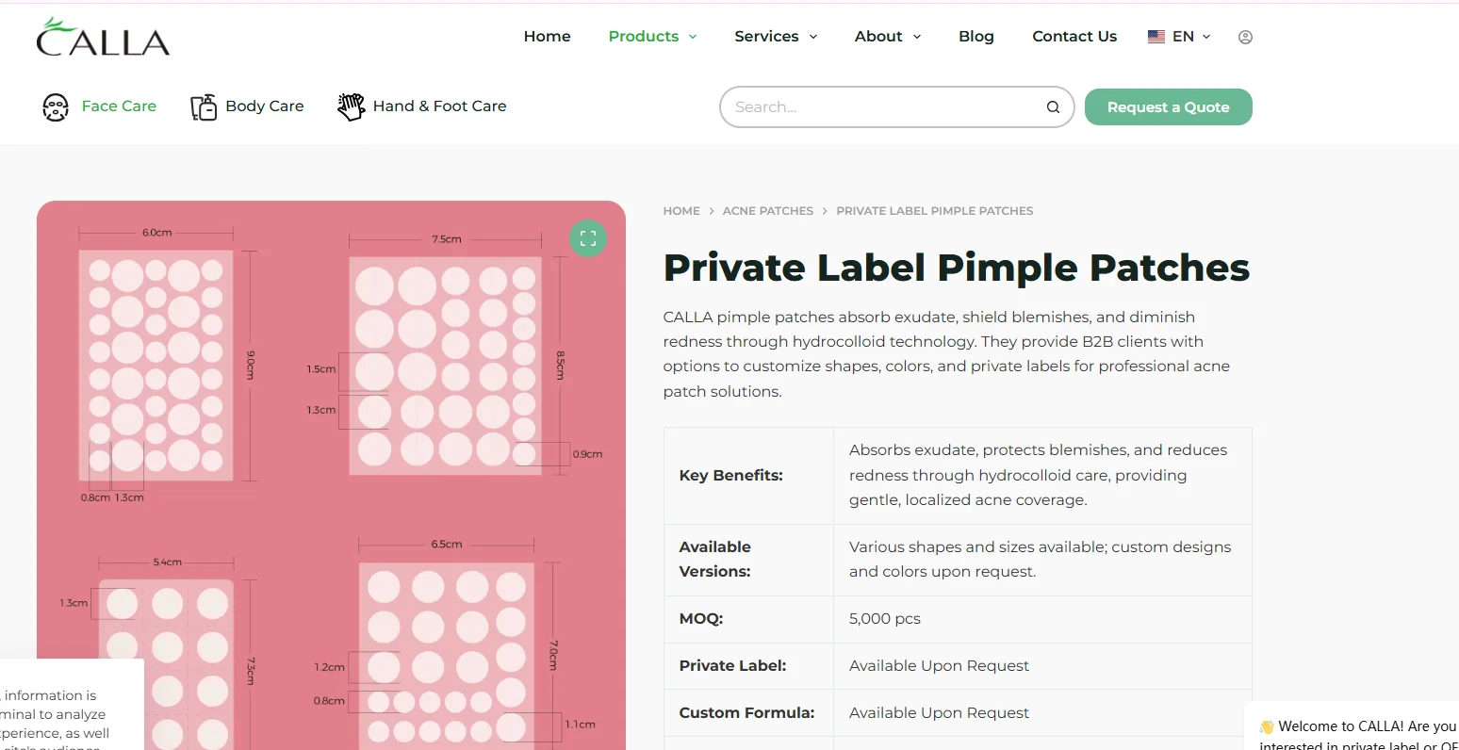Click the pink pimple patch diagram thumbnail
Image resolution: width=1459 pixels, height=750 pixels.
click(331, 471)
